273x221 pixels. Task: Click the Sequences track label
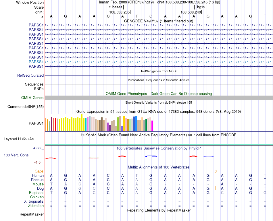tap(34, 84)
